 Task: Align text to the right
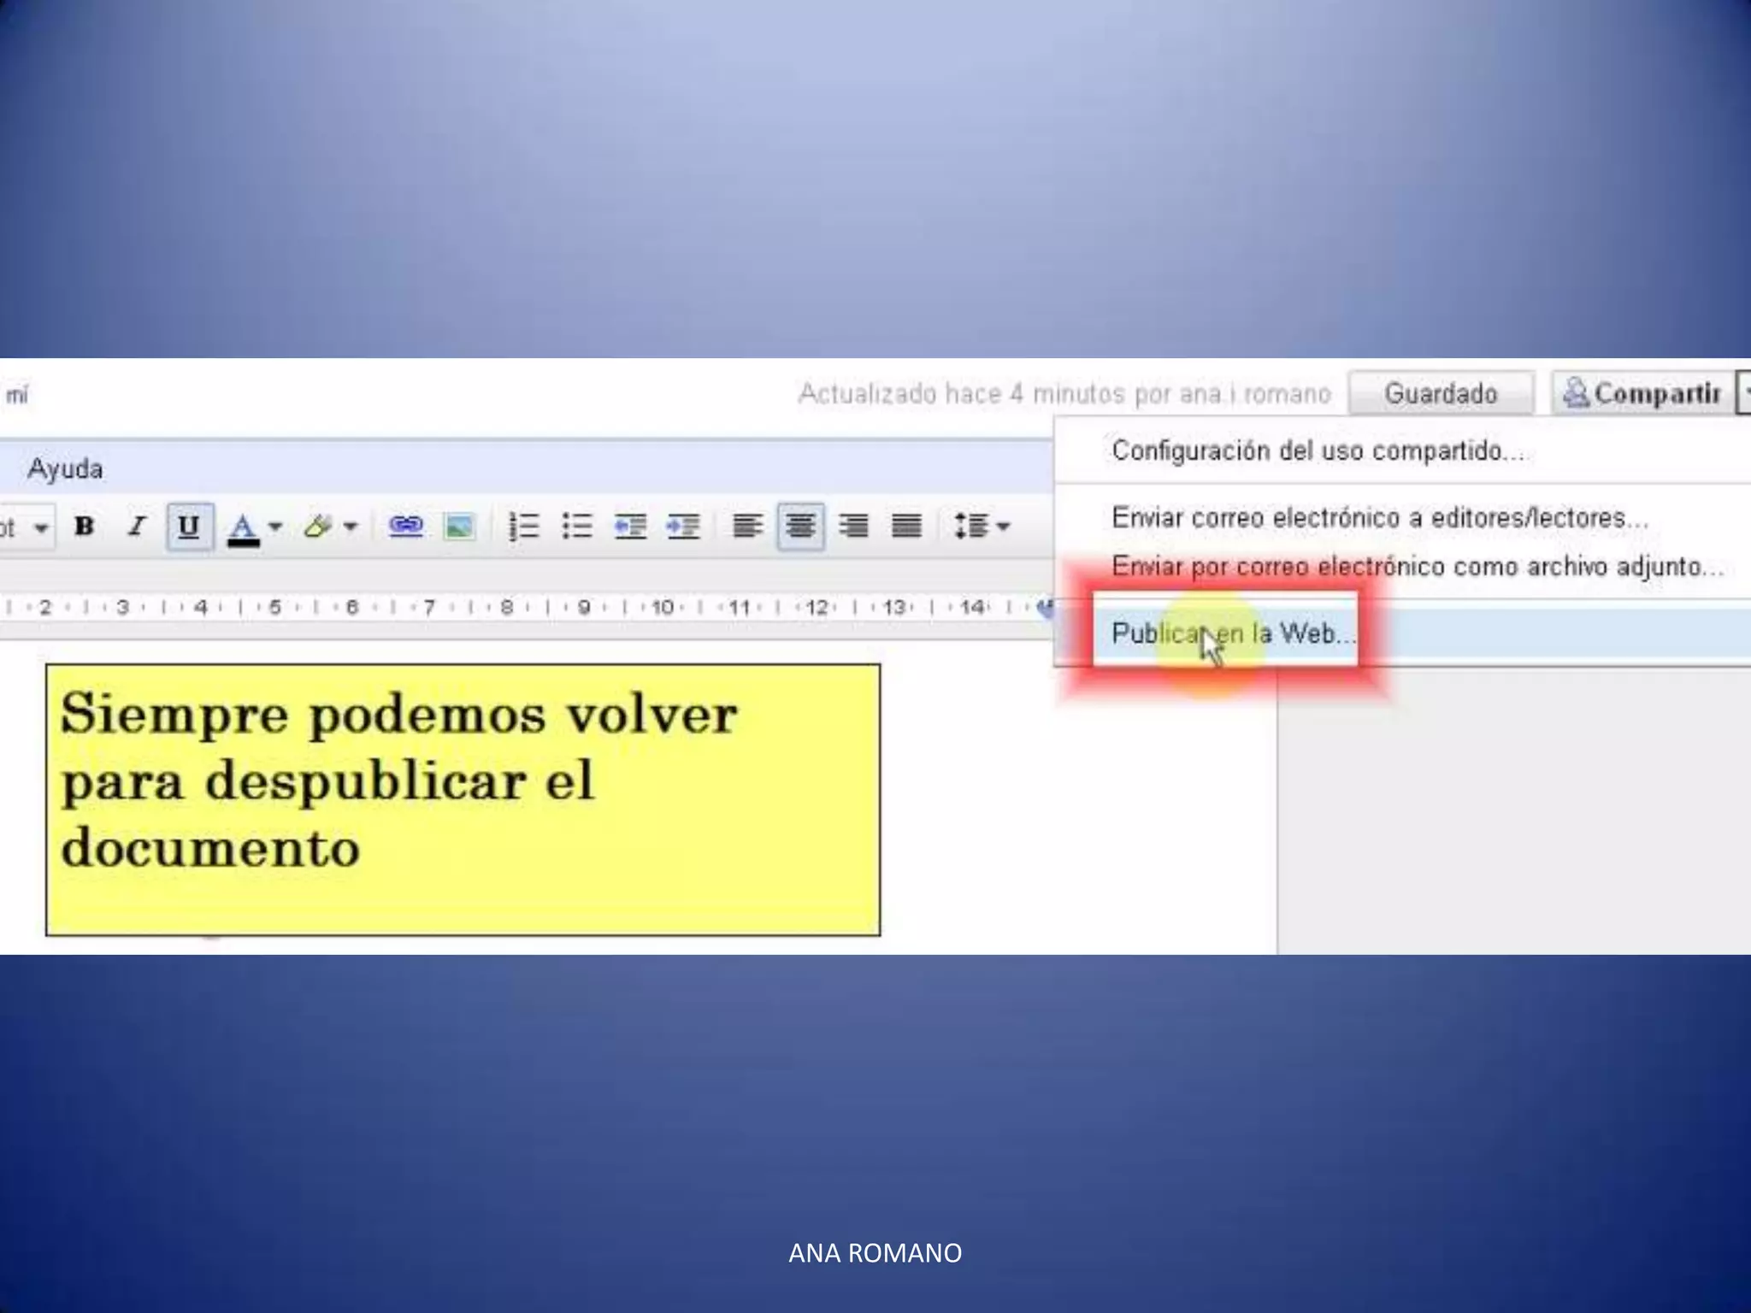tap(853, 526)
